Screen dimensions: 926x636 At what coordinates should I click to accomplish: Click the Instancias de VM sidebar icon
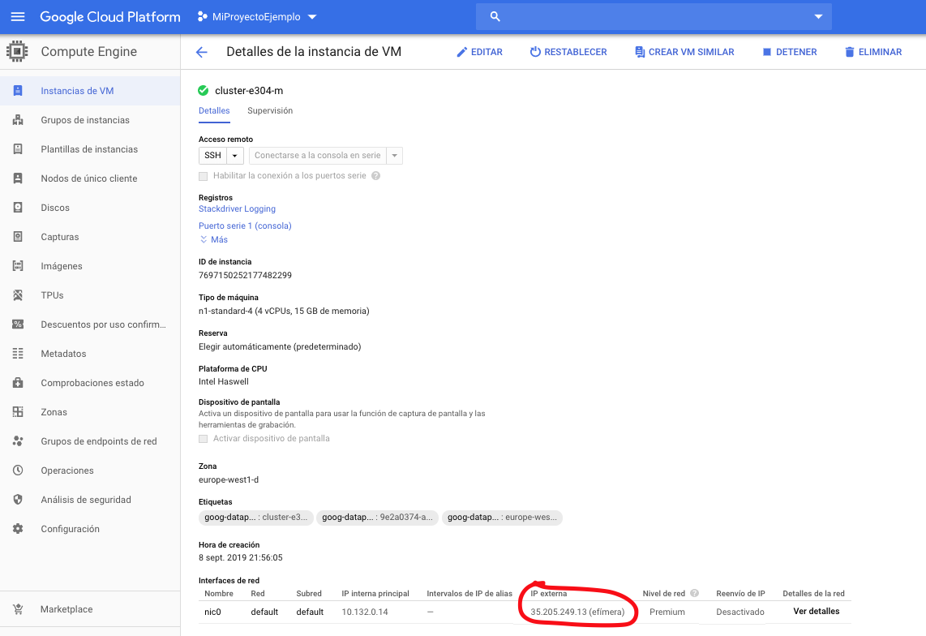tap(18, 90)
